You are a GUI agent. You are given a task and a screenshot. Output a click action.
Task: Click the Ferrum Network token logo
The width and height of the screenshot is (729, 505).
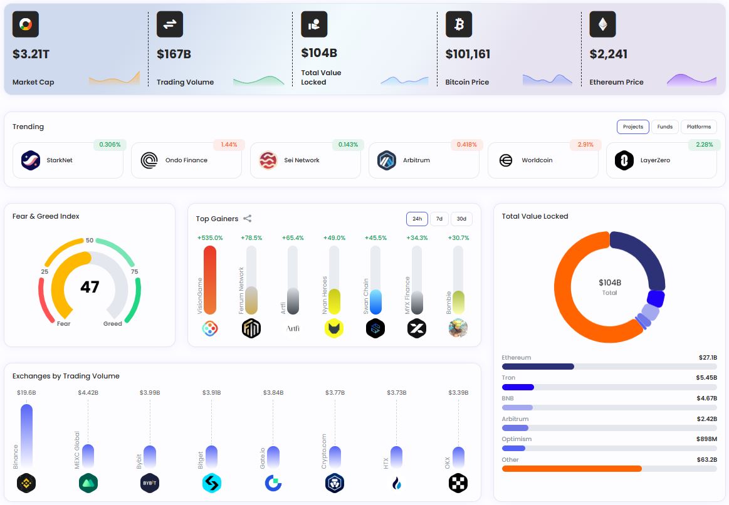[x=251, y=328]
